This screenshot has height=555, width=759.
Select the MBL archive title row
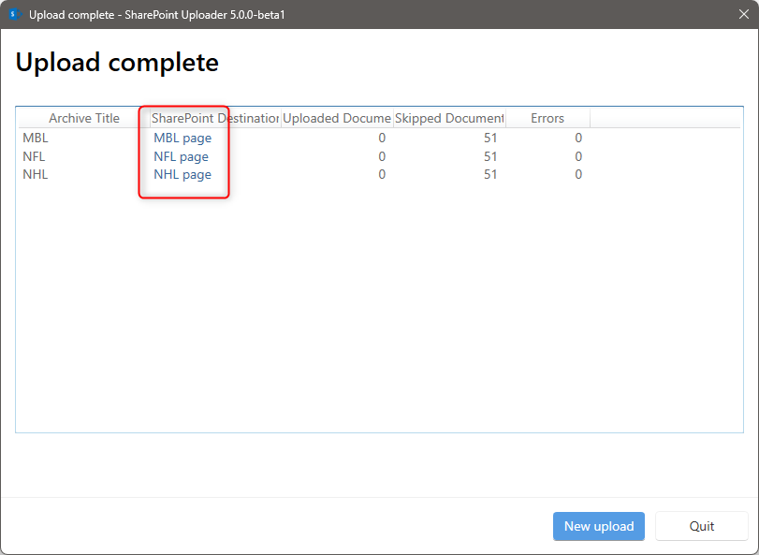tap(36, 138)
